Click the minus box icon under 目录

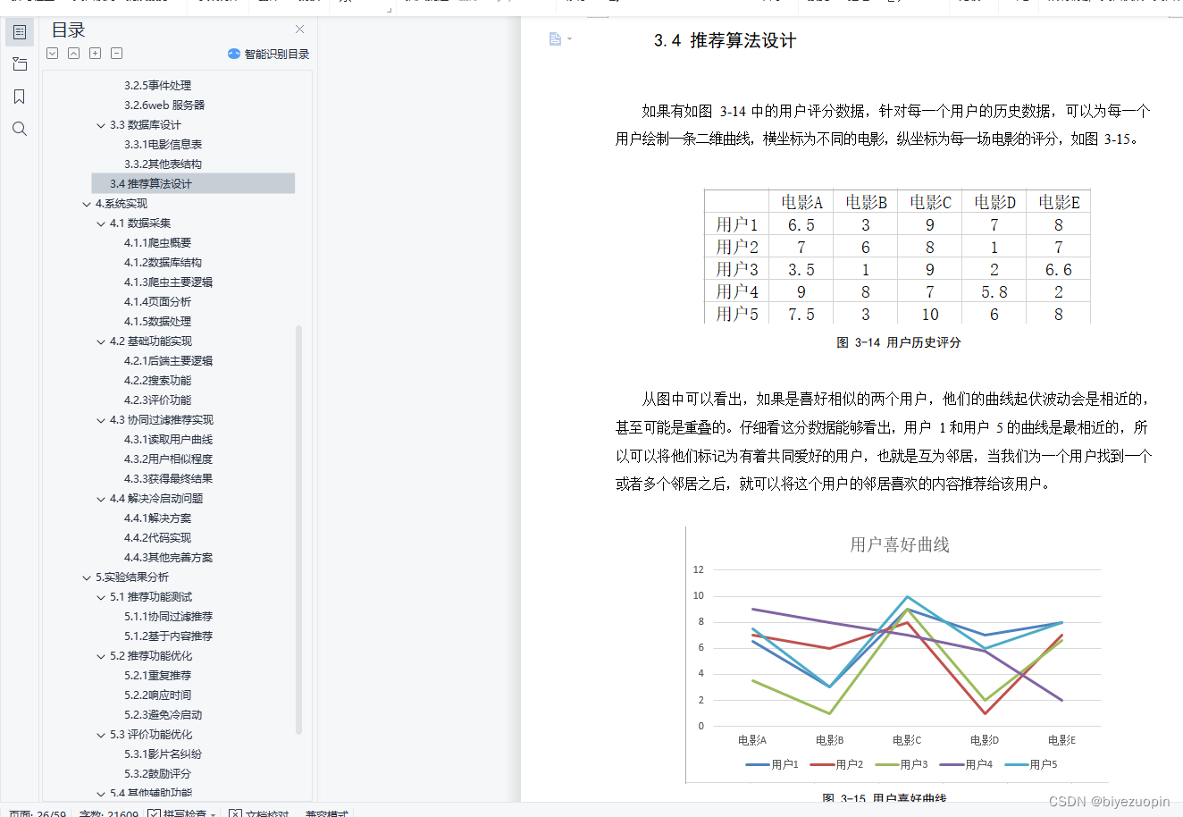pos(117,54)
